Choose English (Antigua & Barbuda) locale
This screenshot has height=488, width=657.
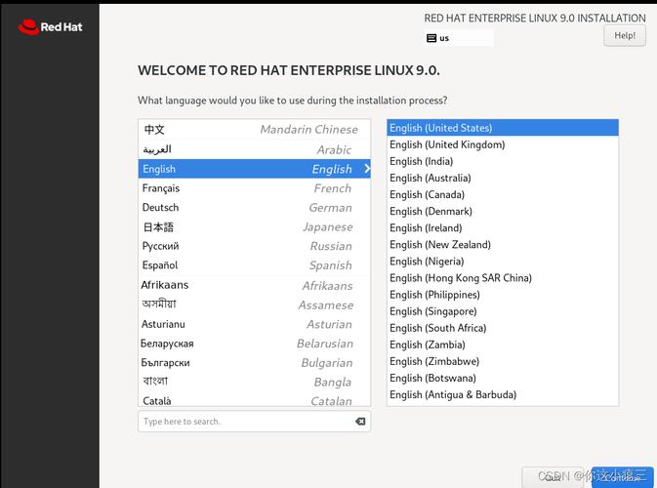tap(503, 394)
